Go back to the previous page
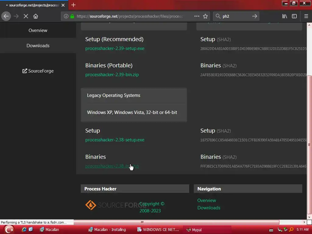The image size is (312, 234). click(x=6, y=16)
